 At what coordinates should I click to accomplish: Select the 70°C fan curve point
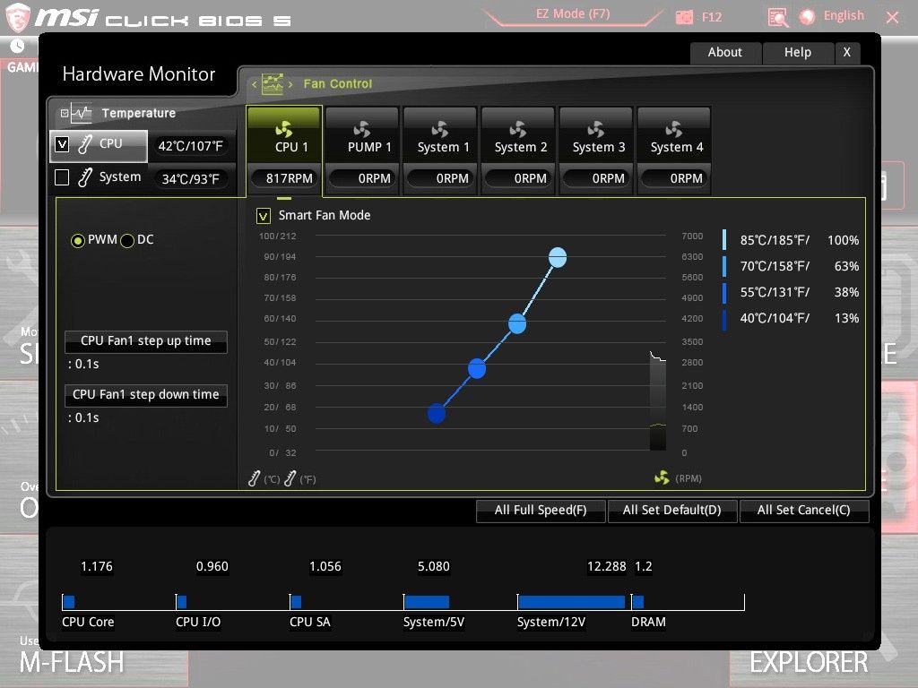(517, 323)
